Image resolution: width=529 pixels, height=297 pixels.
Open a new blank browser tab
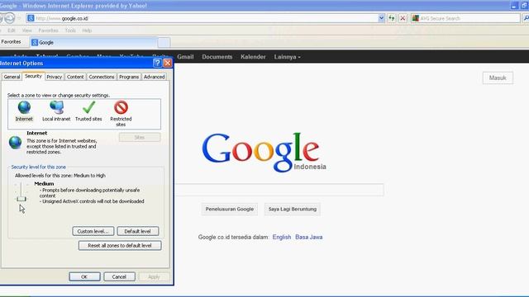pyautogui.click(x=164, y=43)
